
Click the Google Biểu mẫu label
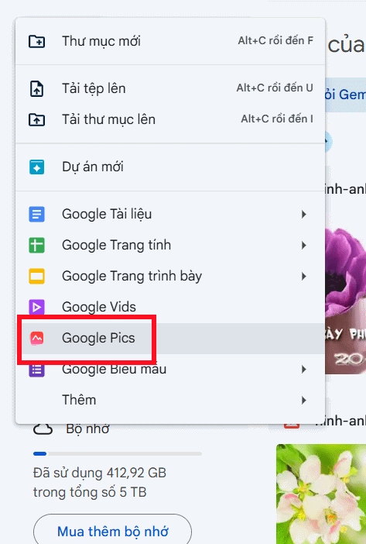click(x=114, y=369)
